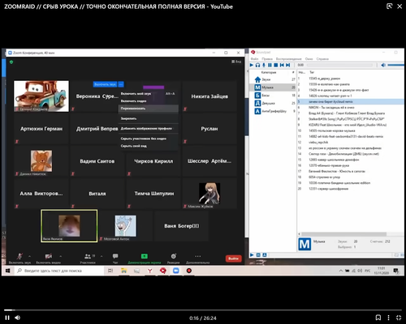Select Включить мой звук in context menu

[x=149, y=94]
